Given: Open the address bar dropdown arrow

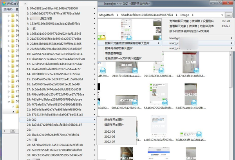Looking at the screenshot, I should (222, 15).
